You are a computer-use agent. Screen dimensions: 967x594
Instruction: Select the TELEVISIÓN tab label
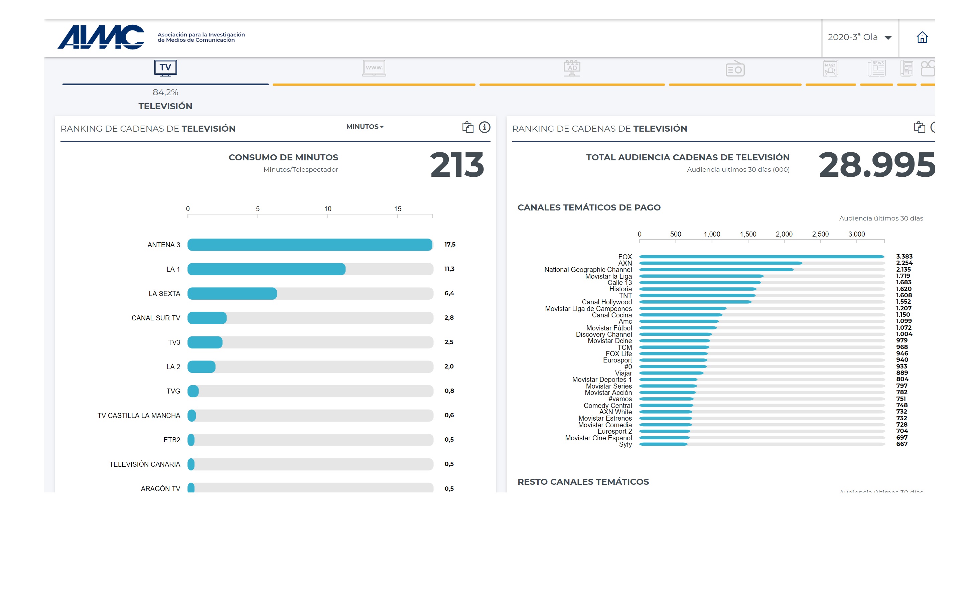coord(165,106)
